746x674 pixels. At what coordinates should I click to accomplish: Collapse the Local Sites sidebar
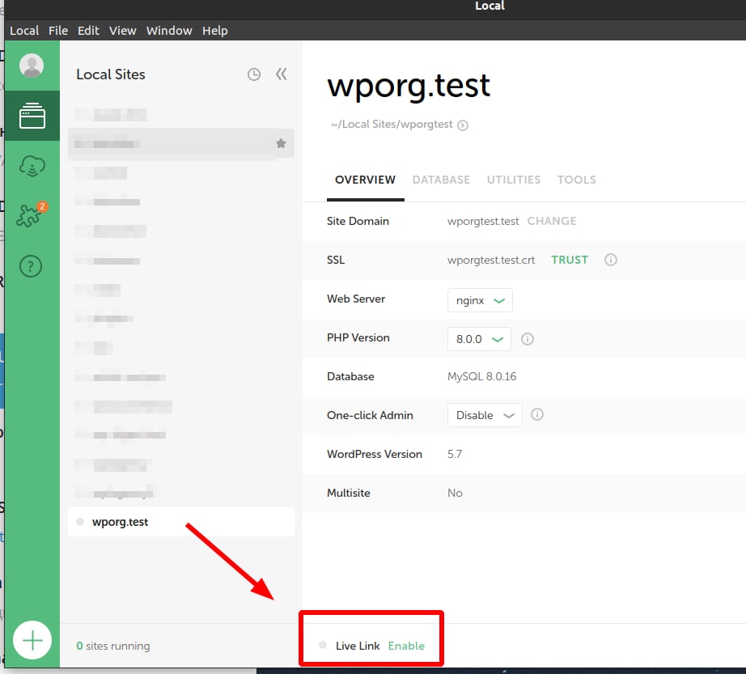point(282,74)
